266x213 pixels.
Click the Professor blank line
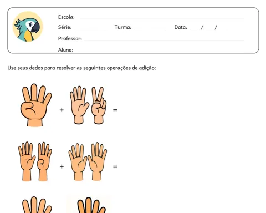tap(164, 40)
